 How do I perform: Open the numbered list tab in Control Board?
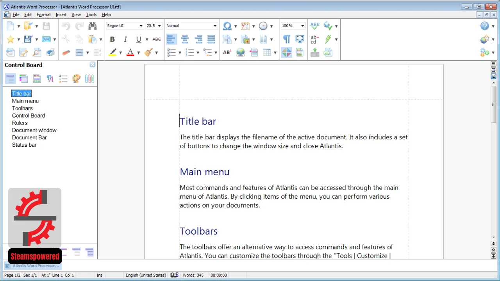[x=63, y=79]
